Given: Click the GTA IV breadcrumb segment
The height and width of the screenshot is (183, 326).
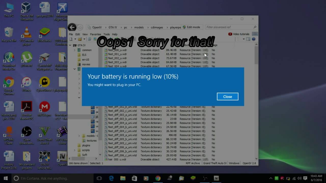Looking at the screenshot, I should point(113,27).
